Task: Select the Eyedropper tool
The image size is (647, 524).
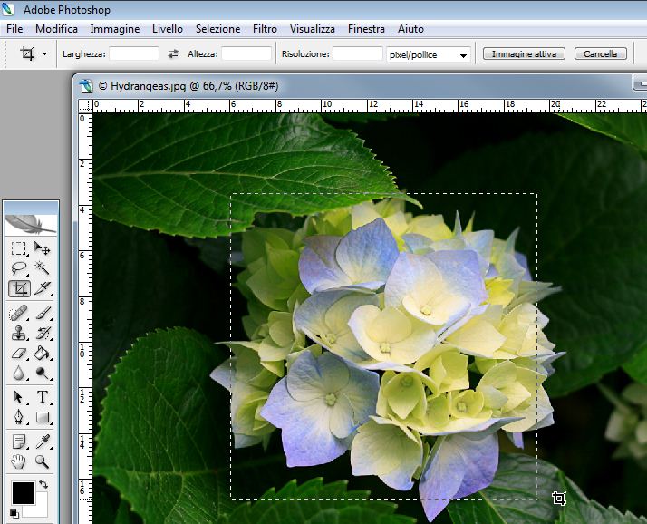Action: coord(42,442)
